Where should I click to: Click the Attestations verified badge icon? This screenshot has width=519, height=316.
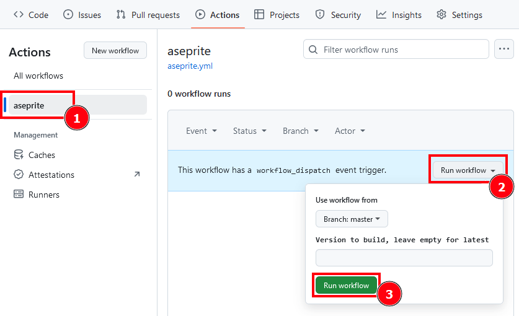tap(19, 174)
